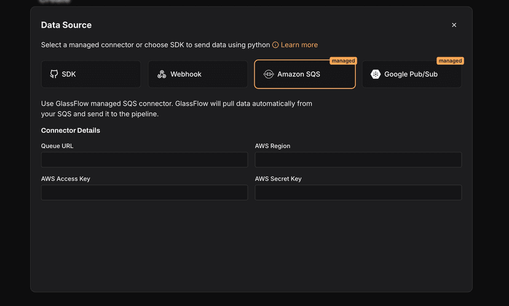Click the 'Use GlassFlow managed SQS connector' description
Screen dimensions: 509x306
(176, 109)
